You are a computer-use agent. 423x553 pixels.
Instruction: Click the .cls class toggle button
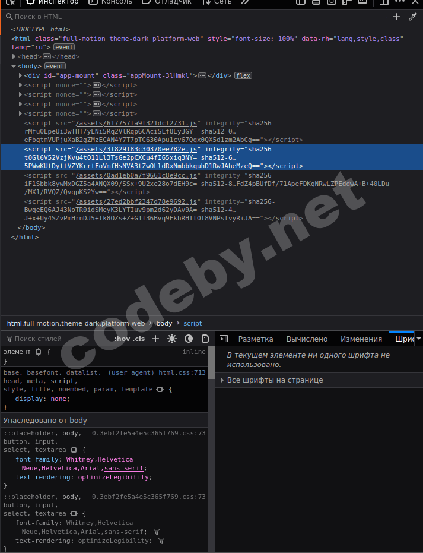pyautogui.click(x=138, y=339)
